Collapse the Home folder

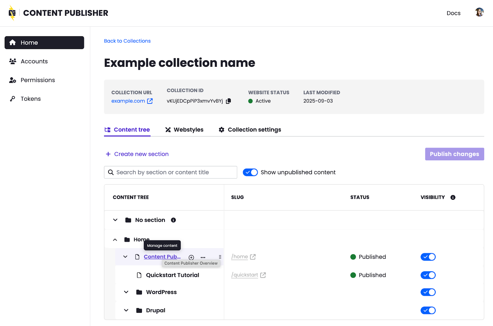(115, 239)
